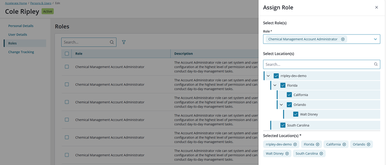Remove Florida selected location chip
The width and height of the screenshot is (386, 165).
pos(318,144)
